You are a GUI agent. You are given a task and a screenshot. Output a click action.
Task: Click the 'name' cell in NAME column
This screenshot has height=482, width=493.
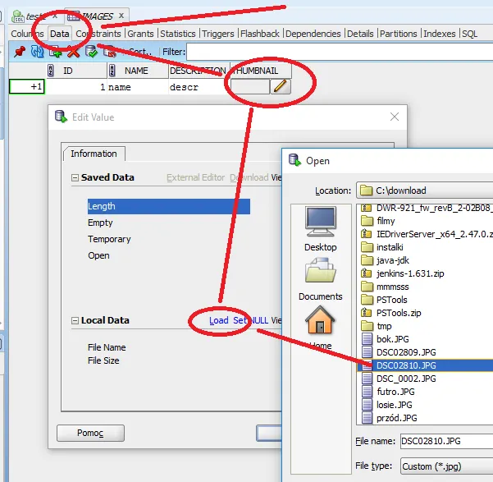pos(138,87)
